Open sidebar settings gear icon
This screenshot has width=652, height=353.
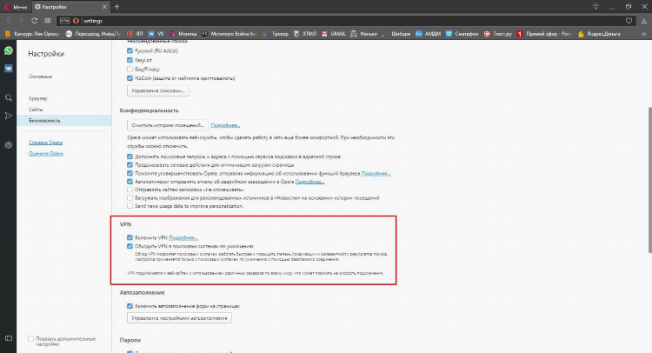(x=9, y=145)
